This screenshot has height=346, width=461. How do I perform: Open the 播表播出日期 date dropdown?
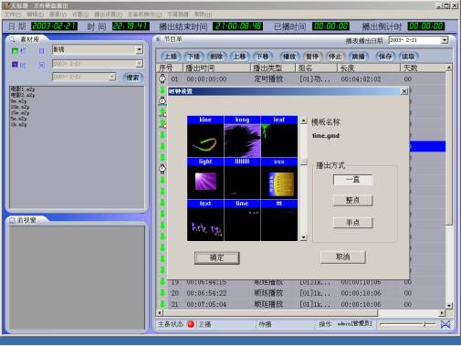[445, 40]
